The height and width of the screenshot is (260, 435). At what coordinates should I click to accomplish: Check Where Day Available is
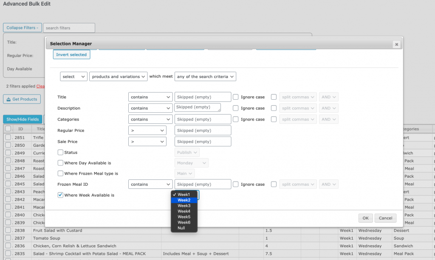coord(60,163)
